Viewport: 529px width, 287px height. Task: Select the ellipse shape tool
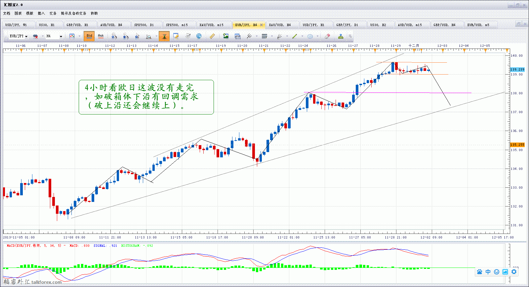pos(310,36)
